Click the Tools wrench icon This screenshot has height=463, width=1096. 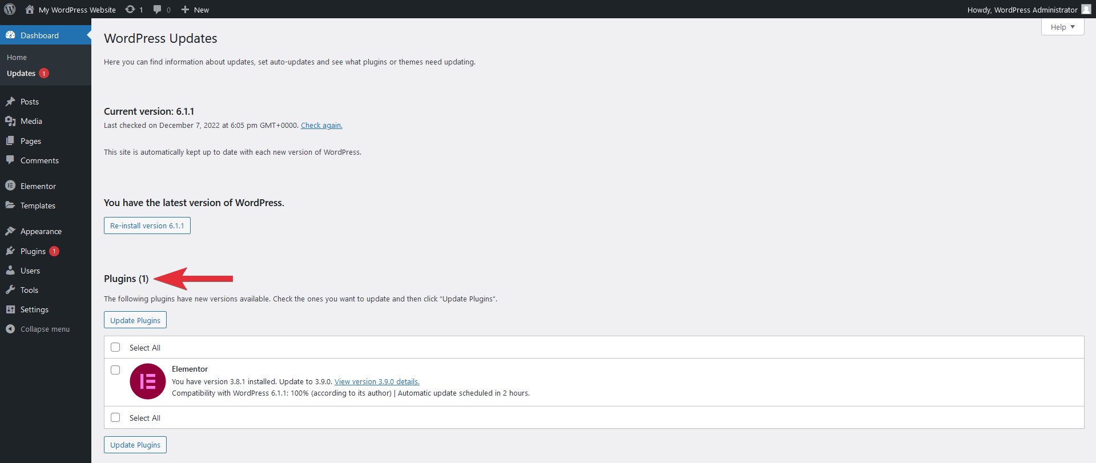tap(10, 290)
